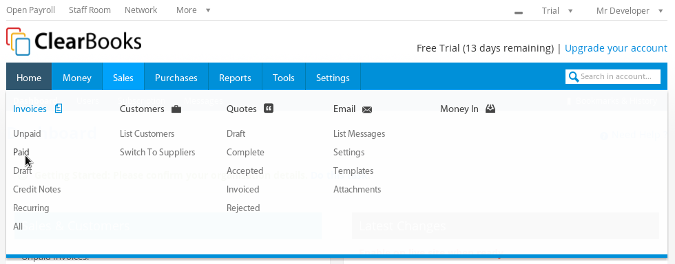The image size is (675, 264).
Task: Select All invoices
Action: (18, 226)
